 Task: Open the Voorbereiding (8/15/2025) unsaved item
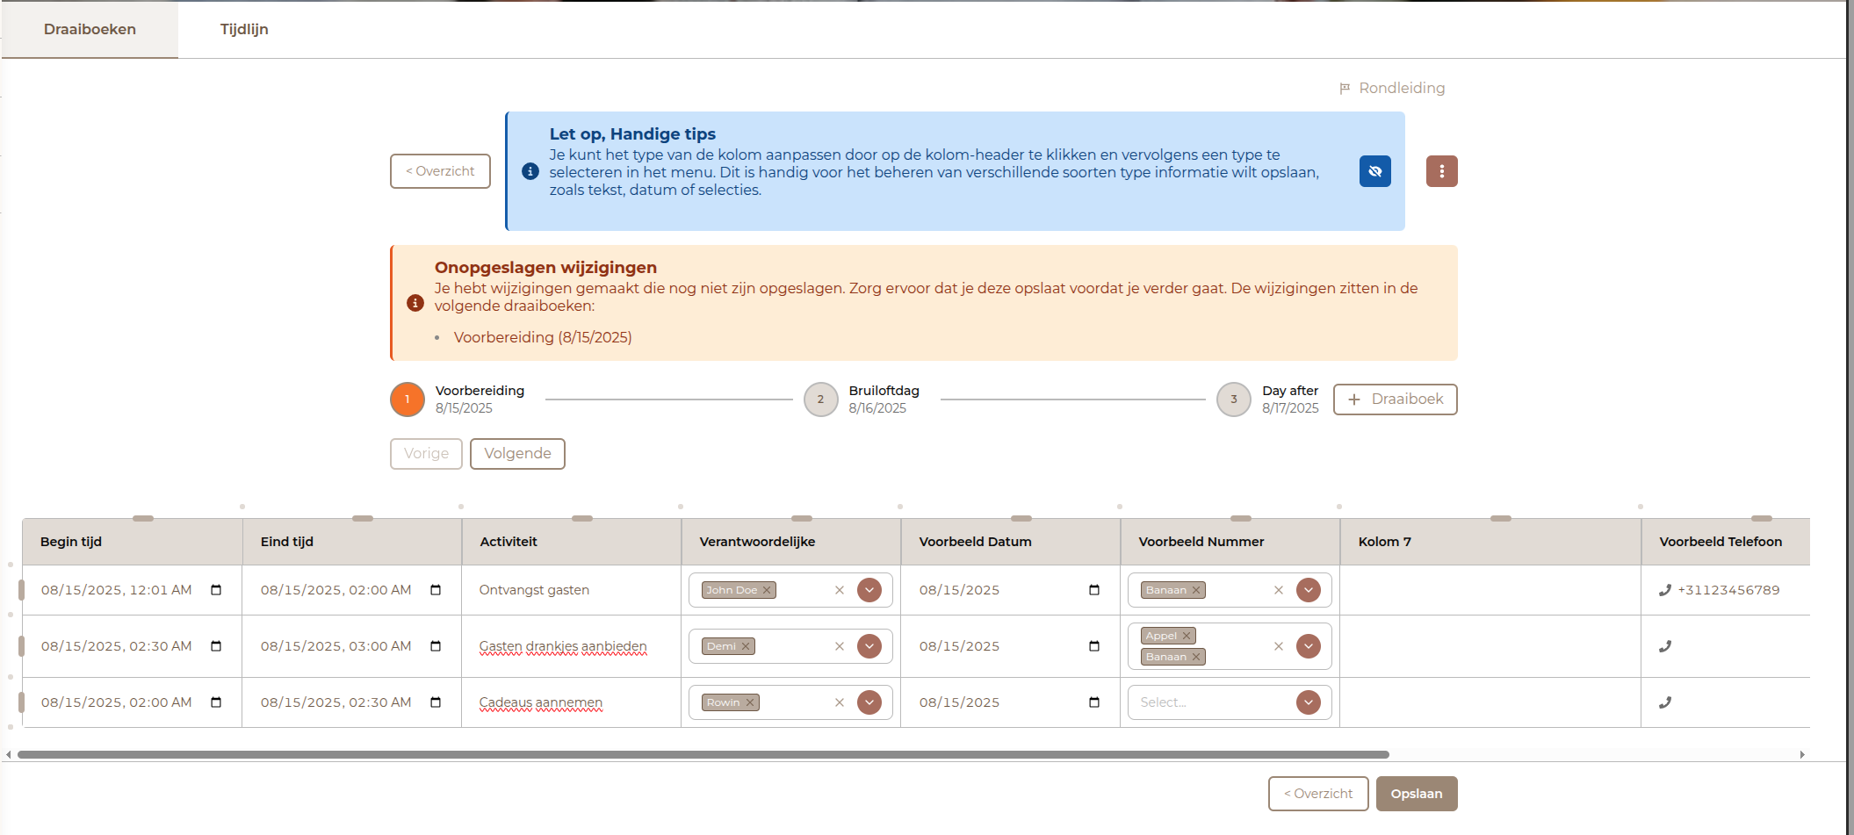[x=543, y=337]
